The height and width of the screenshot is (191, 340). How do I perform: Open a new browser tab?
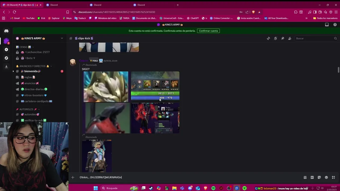(178, 5)
